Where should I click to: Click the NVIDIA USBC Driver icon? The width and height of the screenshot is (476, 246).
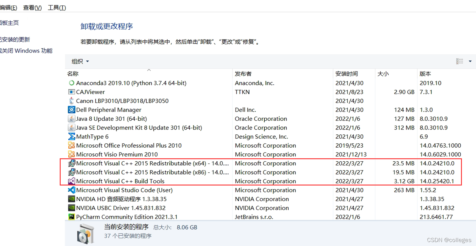click(x=71, y=208)
